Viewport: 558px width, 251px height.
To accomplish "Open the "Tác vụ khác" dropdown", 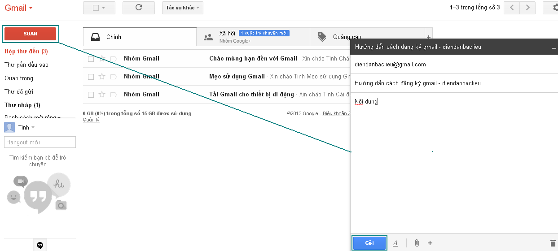I will click(x=183, y=8).
